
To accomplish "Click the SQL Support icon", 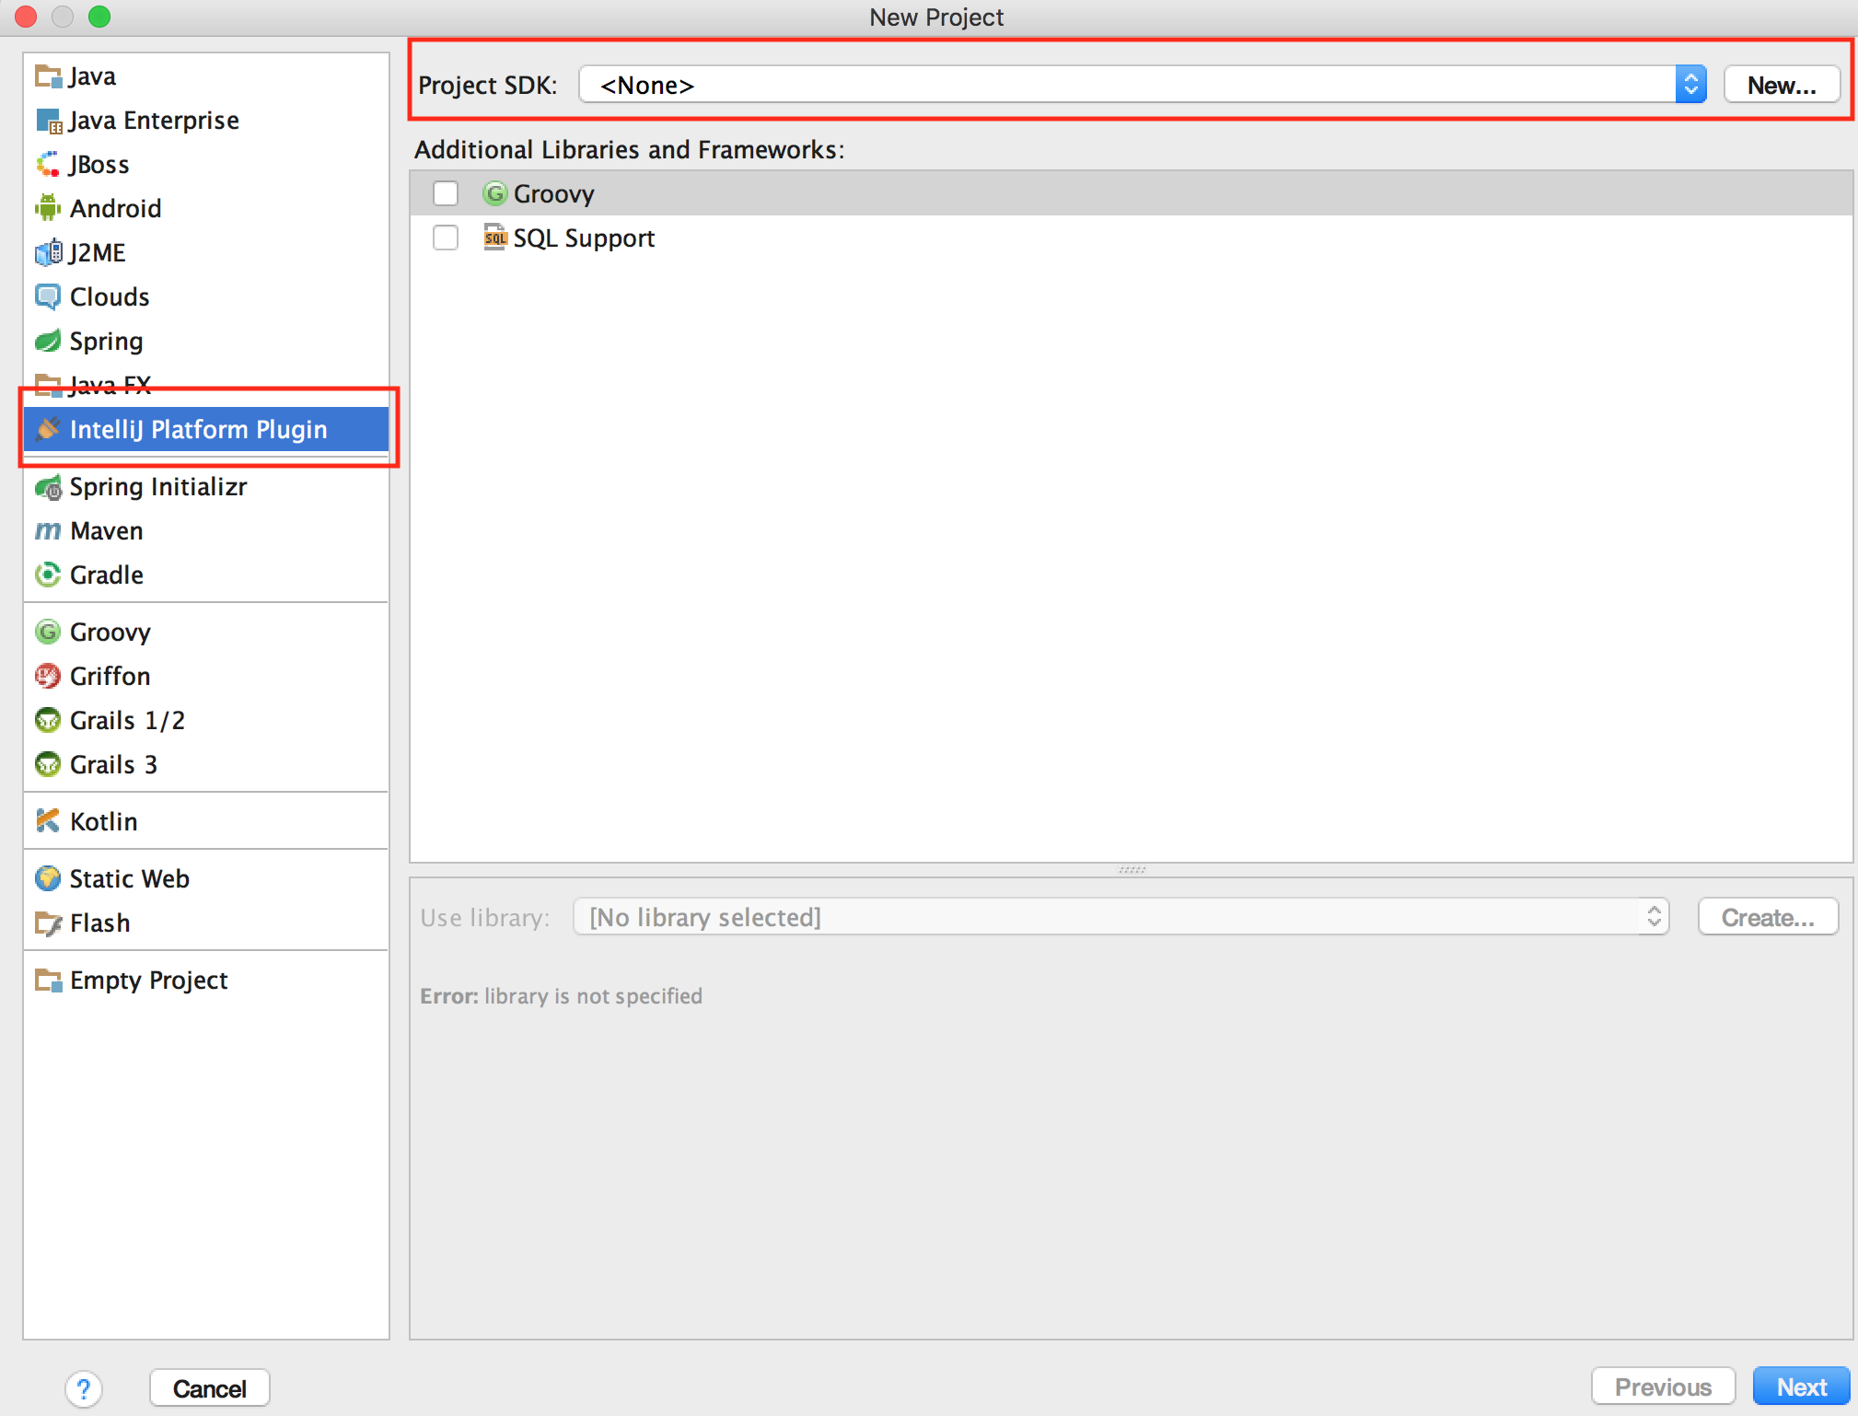I will [x=495, y=238].
